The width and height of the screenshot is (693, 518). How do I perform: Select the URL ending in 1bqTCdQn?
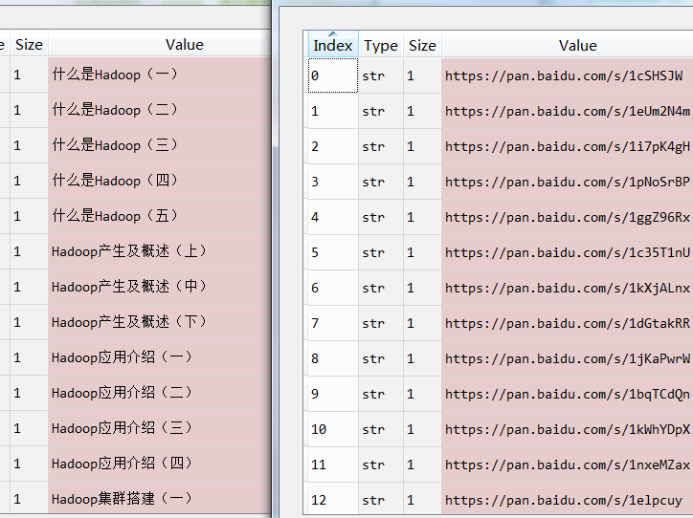point(567,393)
